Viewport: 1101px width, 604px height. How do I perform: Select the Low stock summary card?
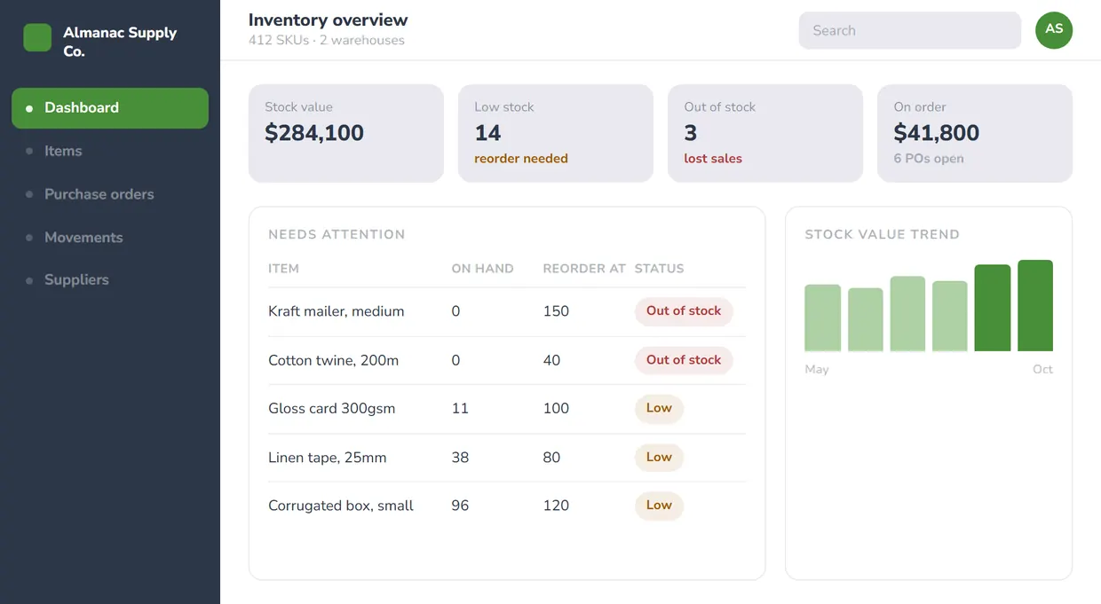pyautogui.click(x=556, y=133)
